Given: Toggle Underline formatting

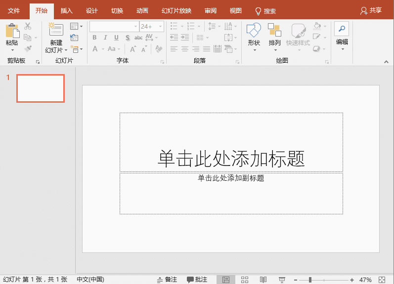Looking at the screenshot, I should [116, 38].
